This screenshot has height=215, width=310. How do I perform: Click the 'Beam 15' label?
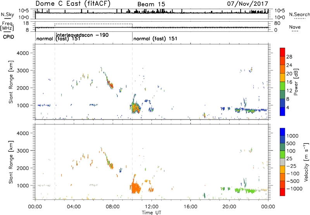[x=151, y=4]
